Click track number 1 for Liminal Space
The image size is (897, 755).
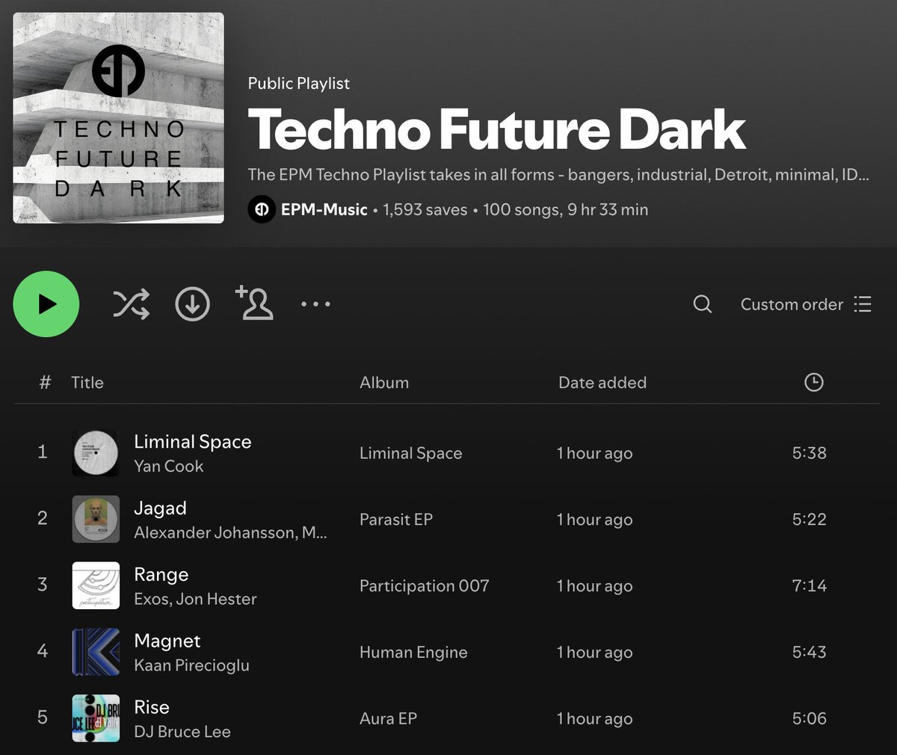(43, 452)
